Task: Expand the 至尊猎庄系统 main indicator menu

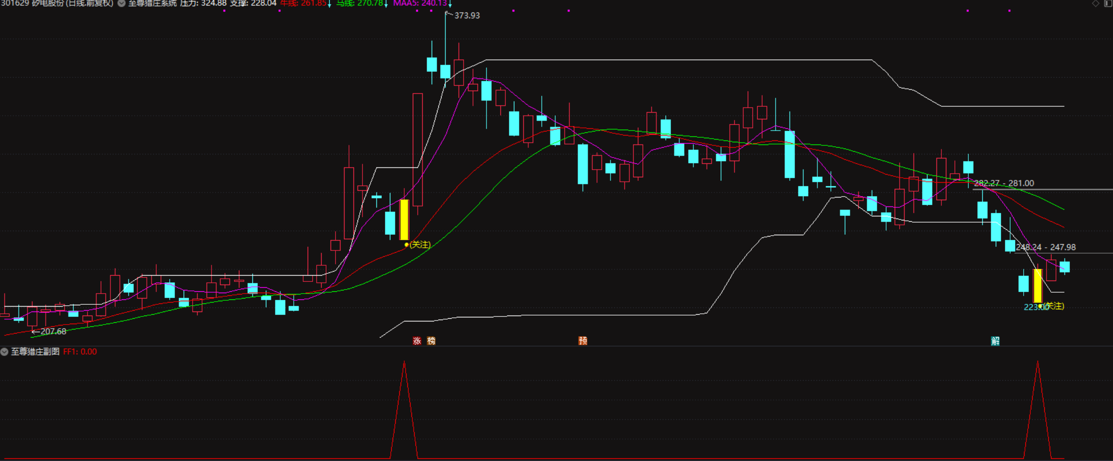Action: tap(122, 4)
